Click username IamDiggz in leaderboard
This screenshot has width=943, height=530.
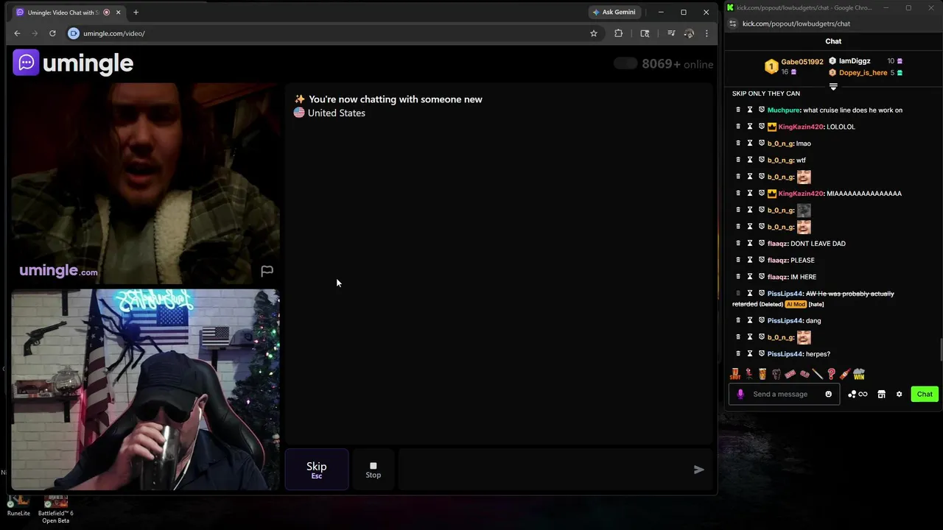pyautogui.click(x=855, y=61)
